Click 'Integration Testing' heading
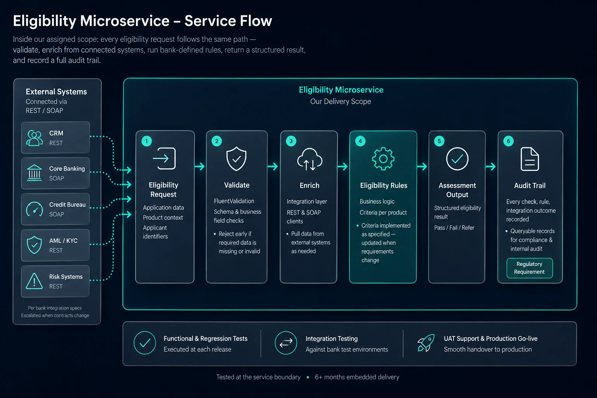The height and width of the screenshot is (398, 597). pos(332,339)
